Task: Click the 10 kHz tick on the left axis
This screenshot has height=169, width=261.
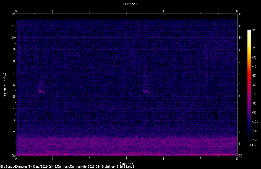Action: 13,38
